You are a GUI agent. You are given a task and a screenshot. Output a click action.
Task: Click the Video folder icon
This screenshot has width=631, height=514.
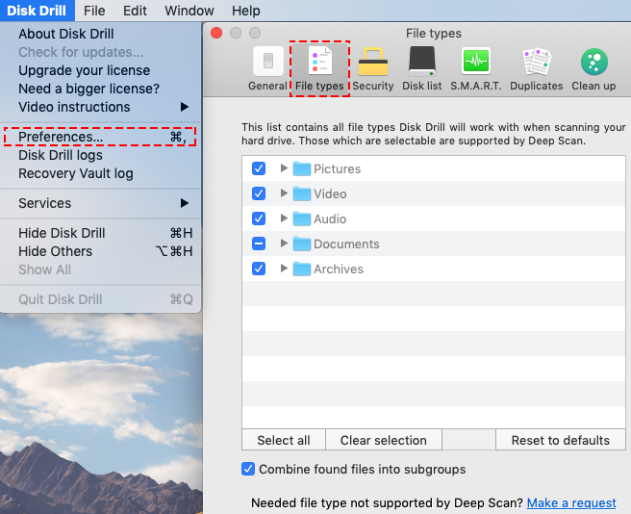[x=302, y=193]
